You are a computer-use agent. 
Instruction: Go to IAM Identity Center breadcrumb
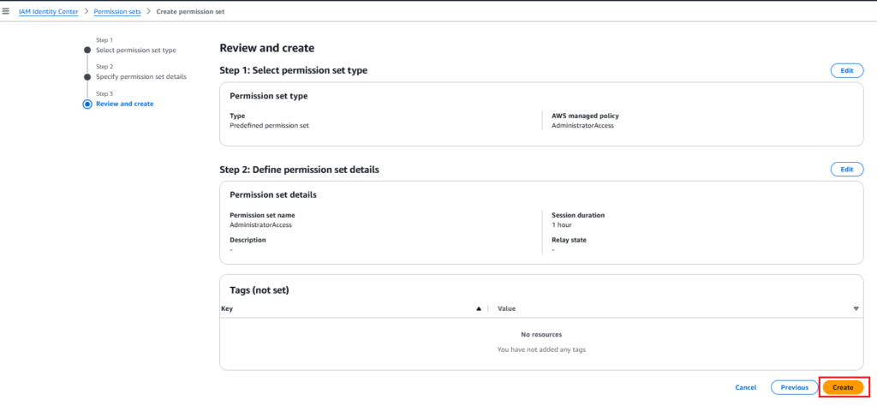coord(49,11)
